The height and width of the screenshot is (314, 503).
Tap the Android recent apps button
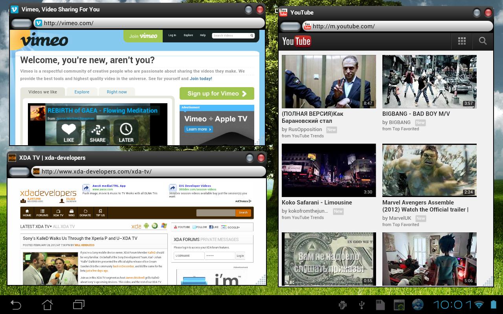click(x=79, y=305)
